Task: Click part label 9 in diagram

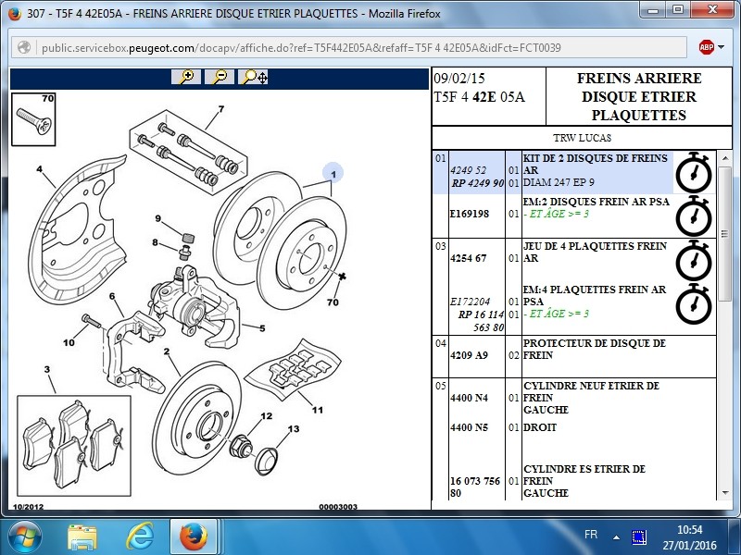Action: tap(157, 218)
